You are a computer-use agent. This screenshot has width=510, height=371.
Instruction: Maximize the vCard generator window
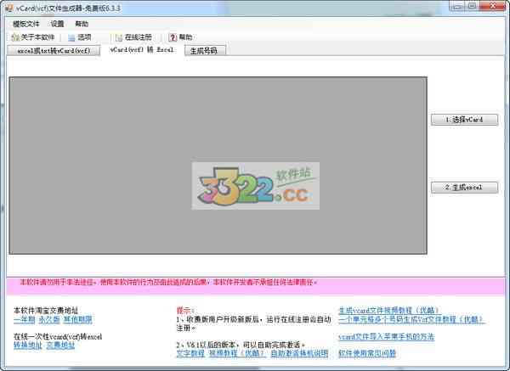click(473, 6)
